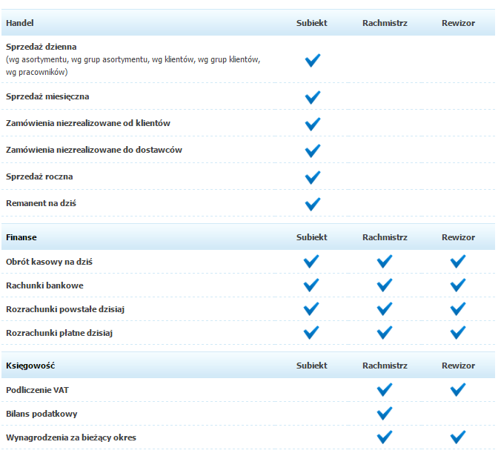Click the Obrót kasowy na dziś label

[x=49, y=262]
